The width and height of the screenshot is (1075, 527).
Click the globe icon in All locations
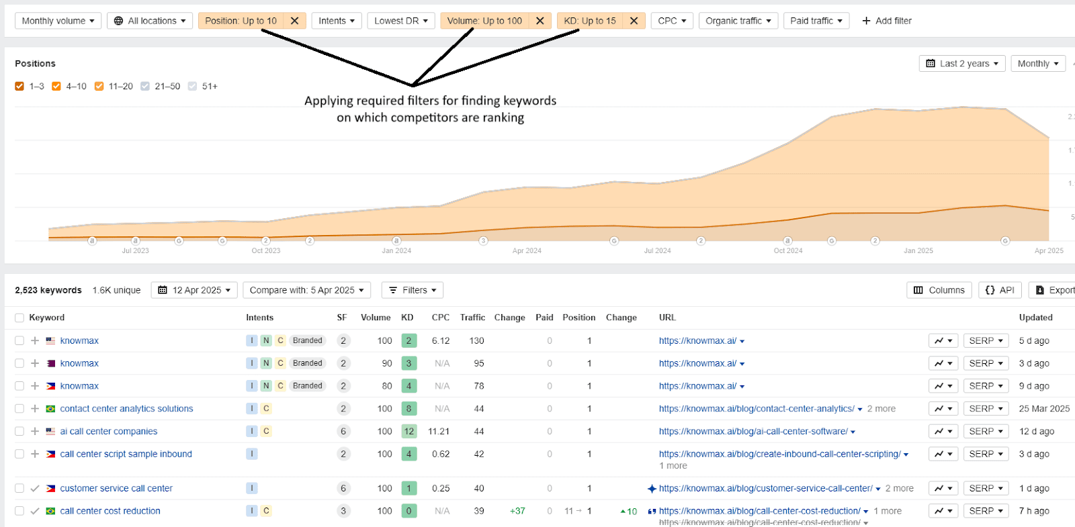tap(119, 21)
